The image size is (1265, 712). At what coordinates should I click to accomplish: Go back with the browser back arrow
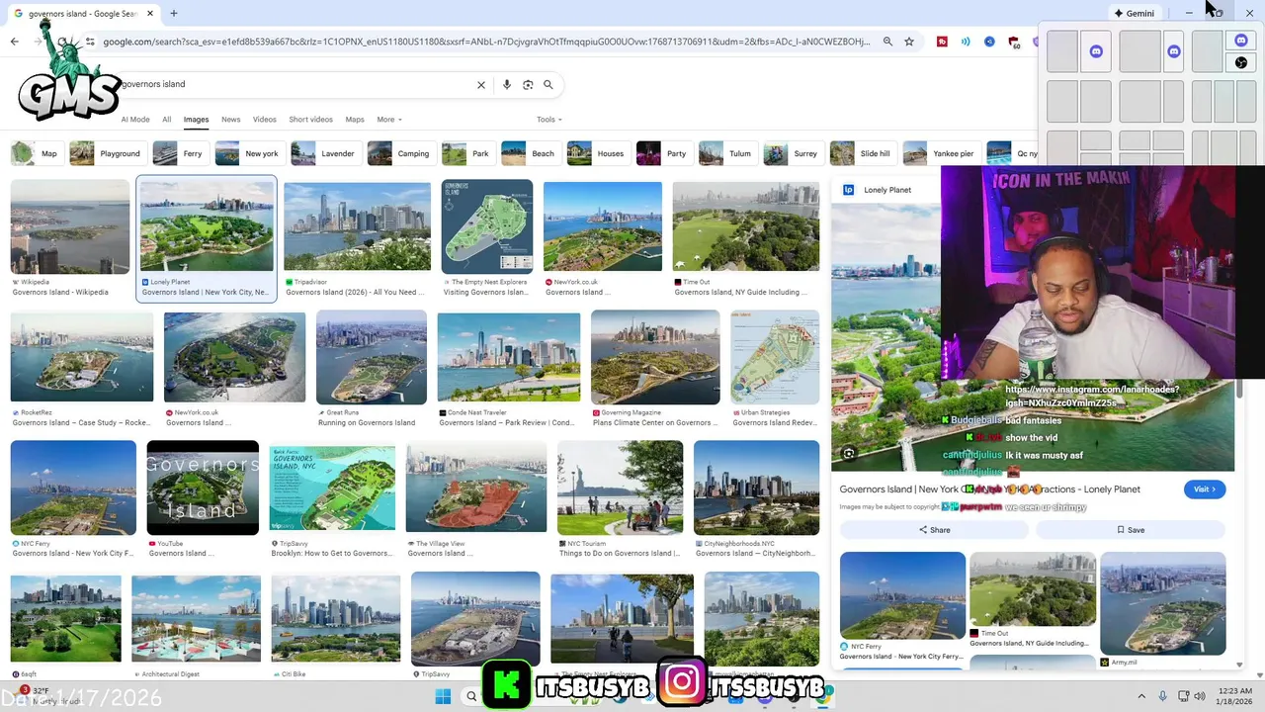(14, 42)
